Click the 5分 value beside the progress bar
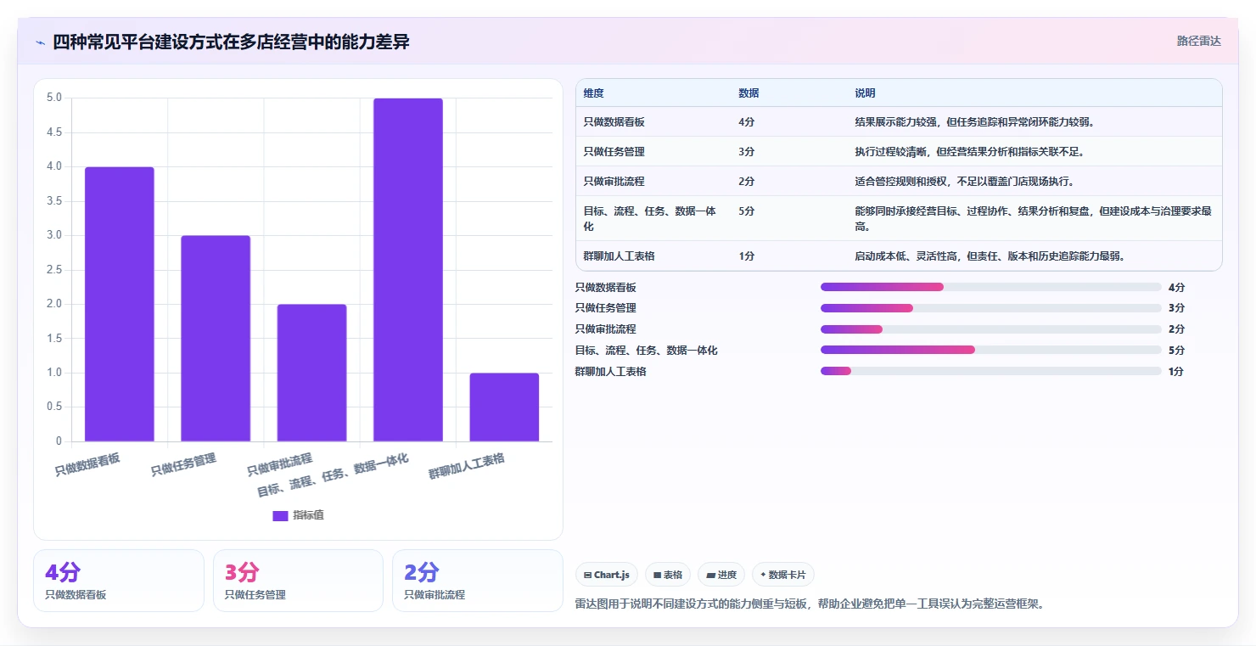The image size is (1256, 646). pos(1176,350)
